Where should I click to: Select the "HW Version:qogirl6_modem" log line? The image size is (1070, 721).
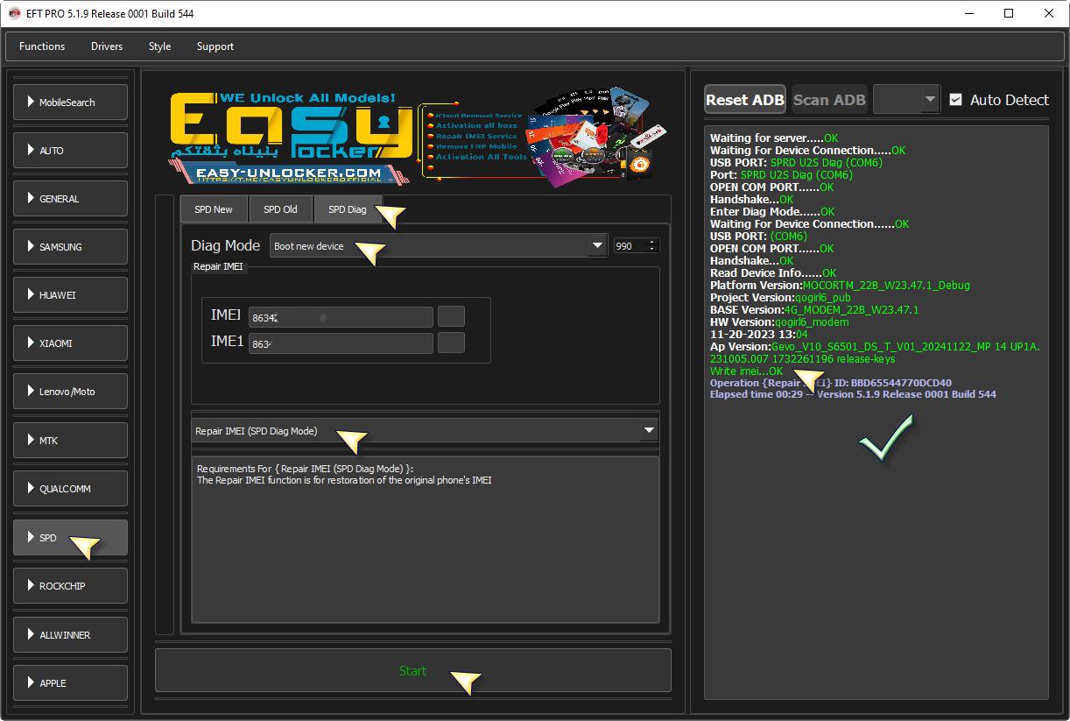(779, 322)
